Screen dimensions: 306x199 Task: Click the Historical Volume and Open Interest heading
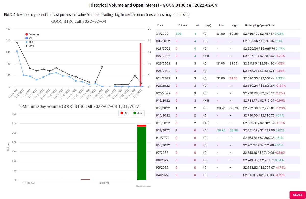(x=153, y=5)
